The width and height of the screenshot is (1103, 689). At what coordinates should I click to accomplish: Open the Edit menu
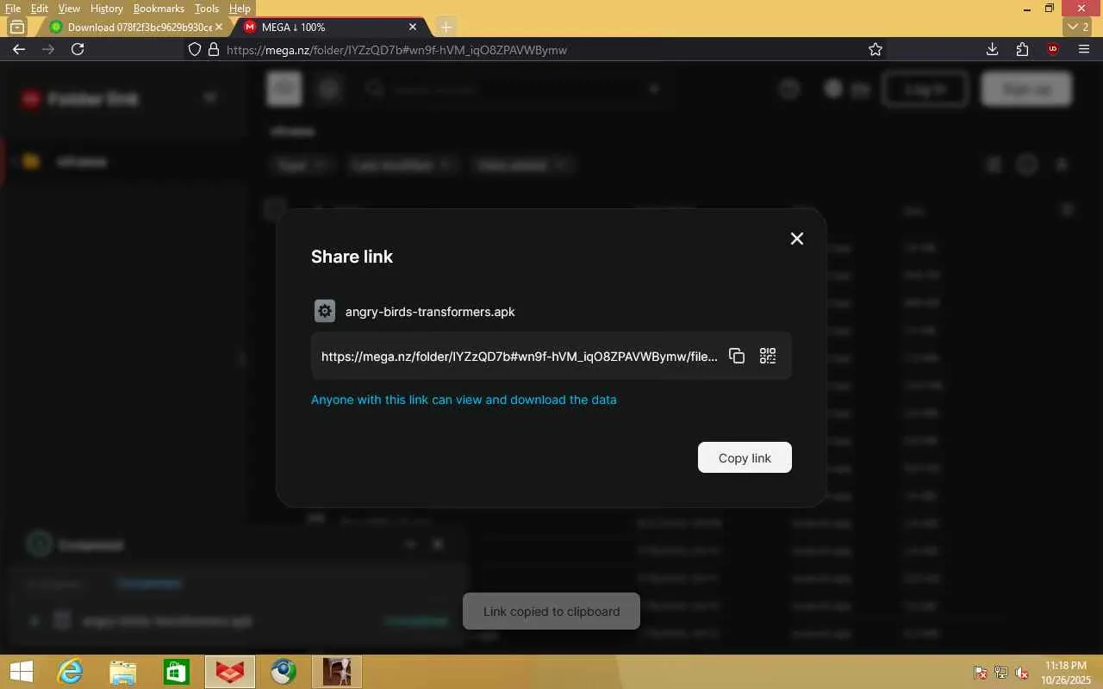(40, 9)
